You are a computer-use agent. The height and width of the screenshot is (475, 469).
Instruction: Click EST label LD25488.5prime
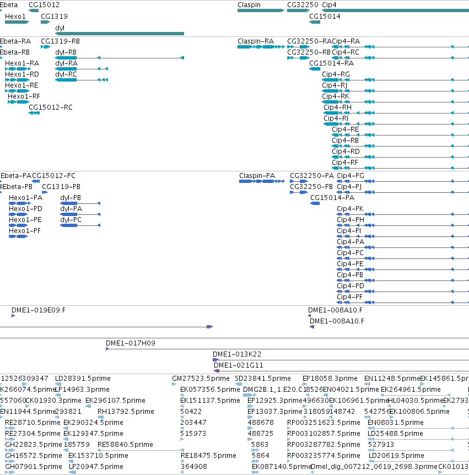(x=395, y=434)
